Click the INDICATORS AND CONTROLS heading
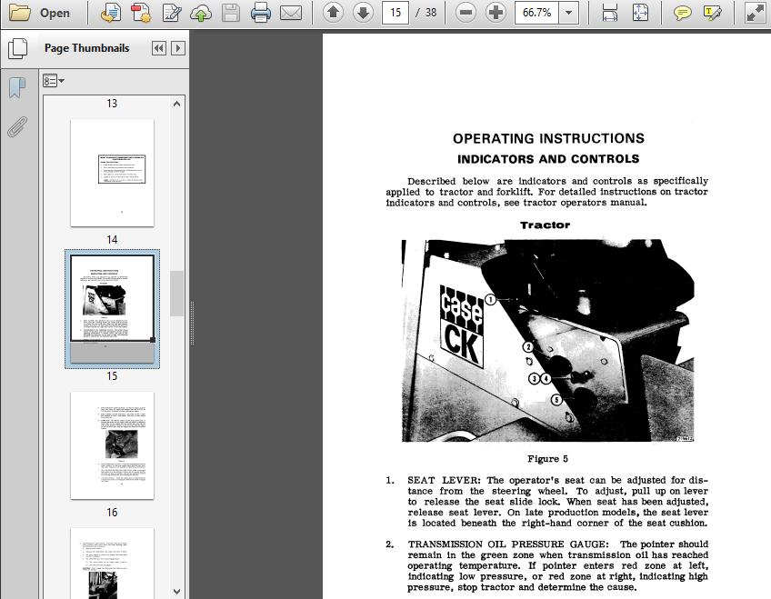 (548, 159)
